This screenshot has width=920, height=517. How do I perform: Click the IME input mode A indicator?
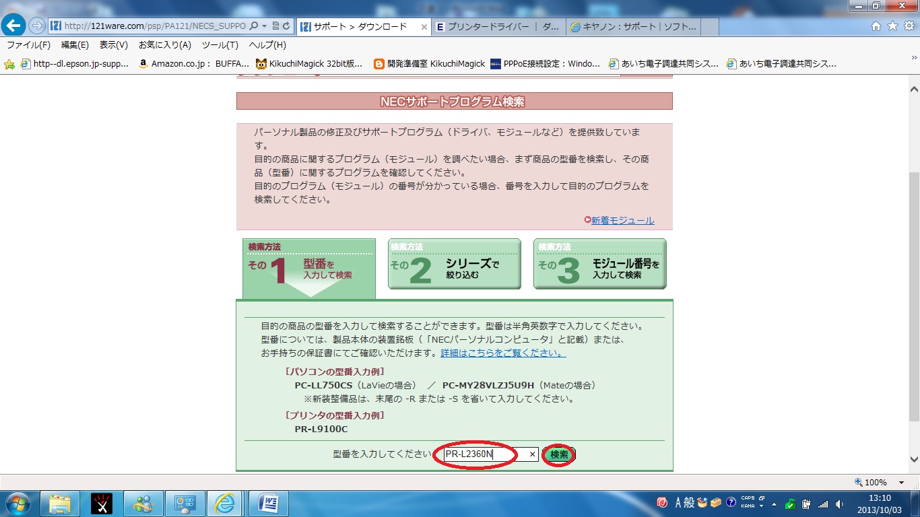pyautogui.click(x=680, y=503)
